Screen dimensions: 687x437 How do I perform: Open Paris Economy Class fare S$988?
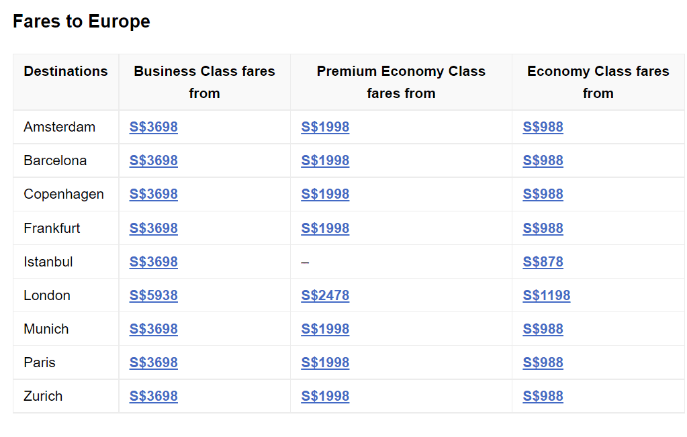(x=543, y=362)
